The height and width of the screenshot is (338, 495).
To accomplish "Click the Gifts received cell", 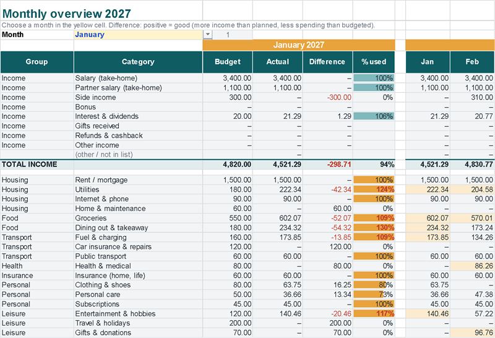I will pos(138,126).
